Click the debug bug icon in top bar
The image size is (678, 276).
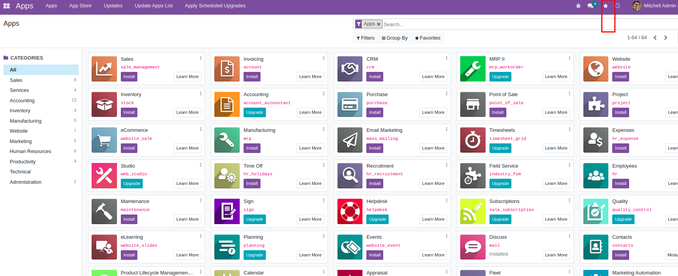pyautogui.click(x=578, y=6)
